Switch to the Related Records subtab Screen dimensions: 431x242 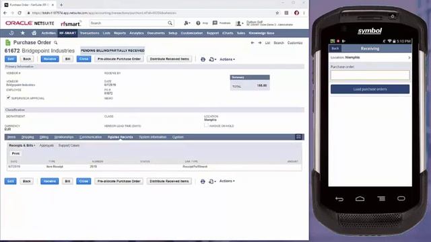(120, 137)
